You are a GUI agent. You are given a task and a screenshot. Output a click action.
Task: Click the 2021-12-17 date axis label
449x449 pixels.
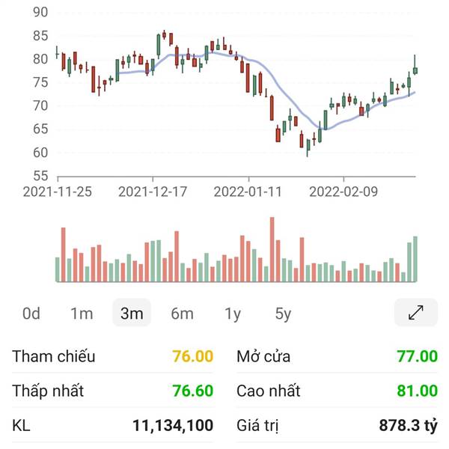[x=153, y=192]
